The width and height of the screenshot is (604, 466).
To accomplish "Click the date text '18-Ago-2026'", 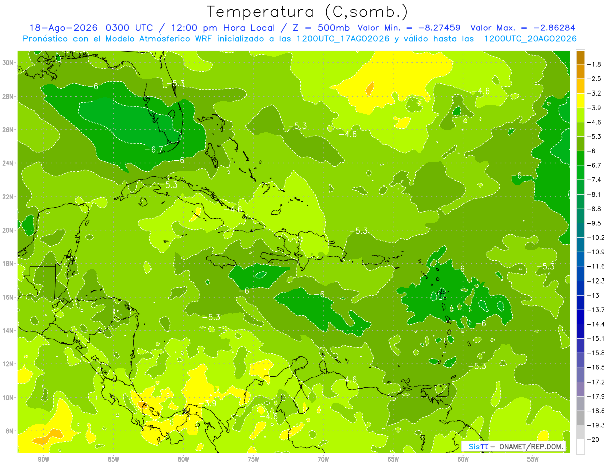I will pyautogui.click(x=63, y=28).
